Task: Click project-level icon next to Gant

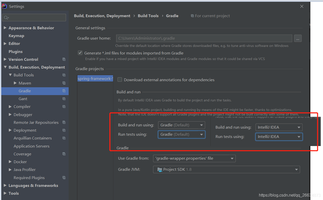Action: 64,99
